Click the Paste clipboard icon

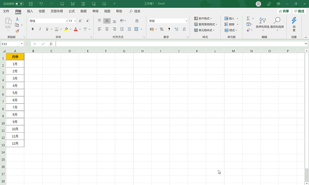click(8, 21)
